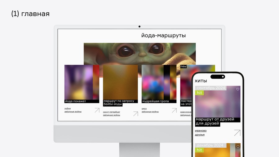Click the маршрут по запросу бейби-йоды caption
The height and width of the screenshot is (157, 279).
pyautogui.click(x=121, y=103)
